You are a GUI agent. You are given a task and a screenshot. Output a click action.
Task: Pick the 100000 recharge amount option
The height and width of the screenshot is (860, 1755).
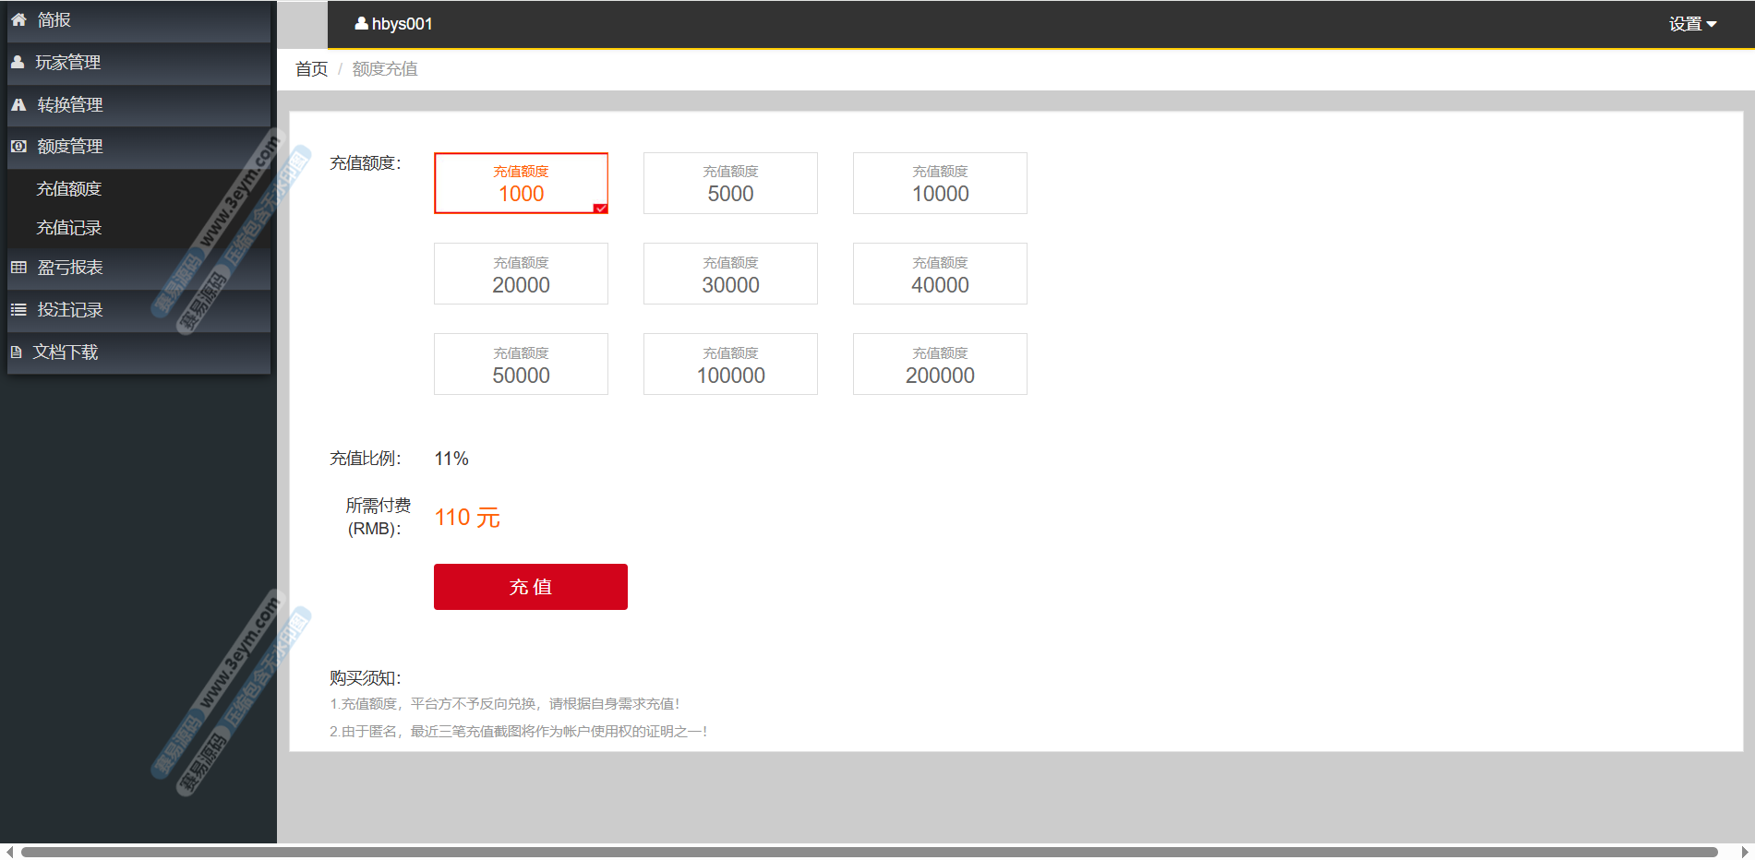tap(730, 364)
